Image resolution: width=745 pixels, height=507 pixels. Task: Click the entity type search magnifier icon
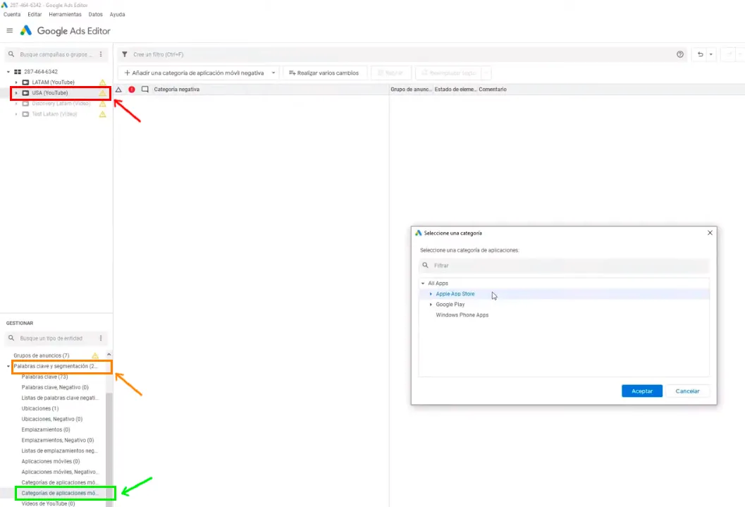(x=11, y=338)
